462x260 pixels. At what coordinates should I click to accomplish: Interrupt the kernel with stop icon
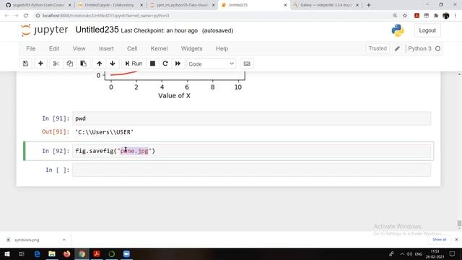(152, 64)
